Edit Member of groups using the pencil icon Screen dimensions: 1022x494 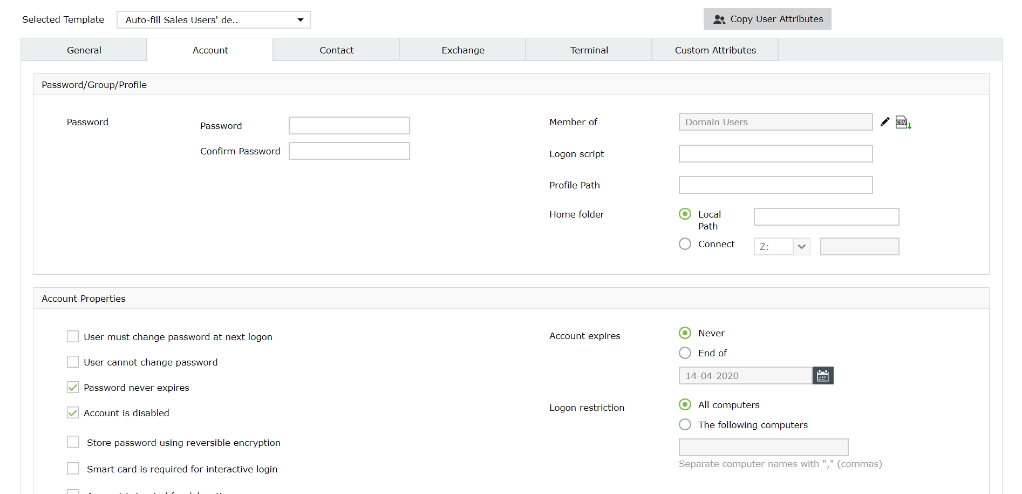[x=884, y=121]
